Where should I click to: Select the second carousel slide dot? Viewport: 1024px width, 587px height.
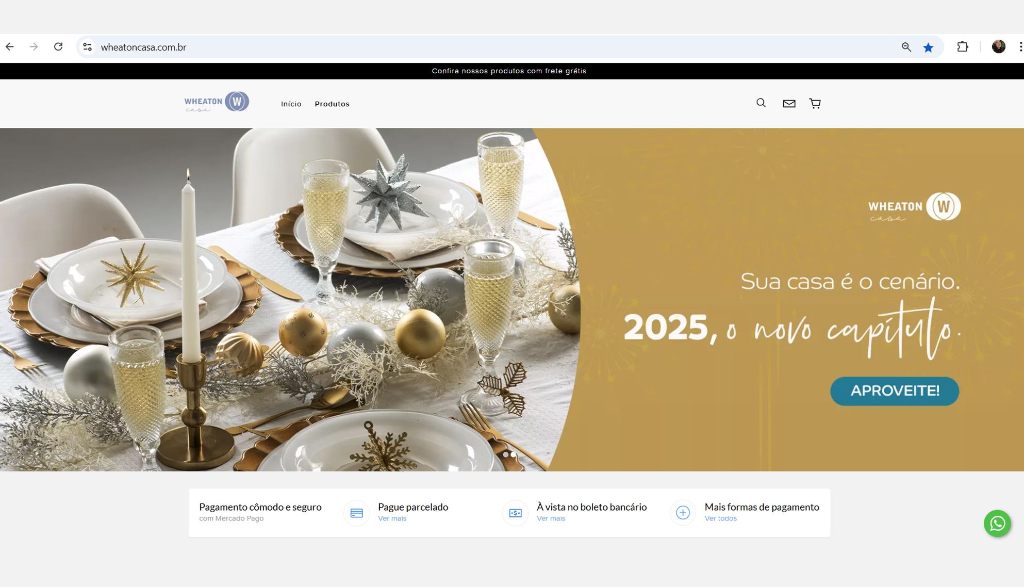pyautogui.click(x=514, y=454)
